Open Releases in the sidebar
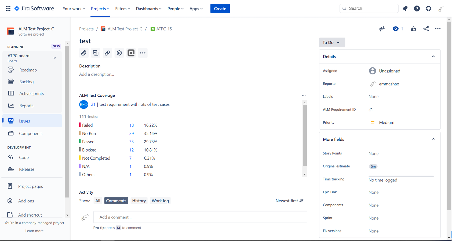Screen dimensions: 452x241 pyautogui.click(x=32, y=169)
